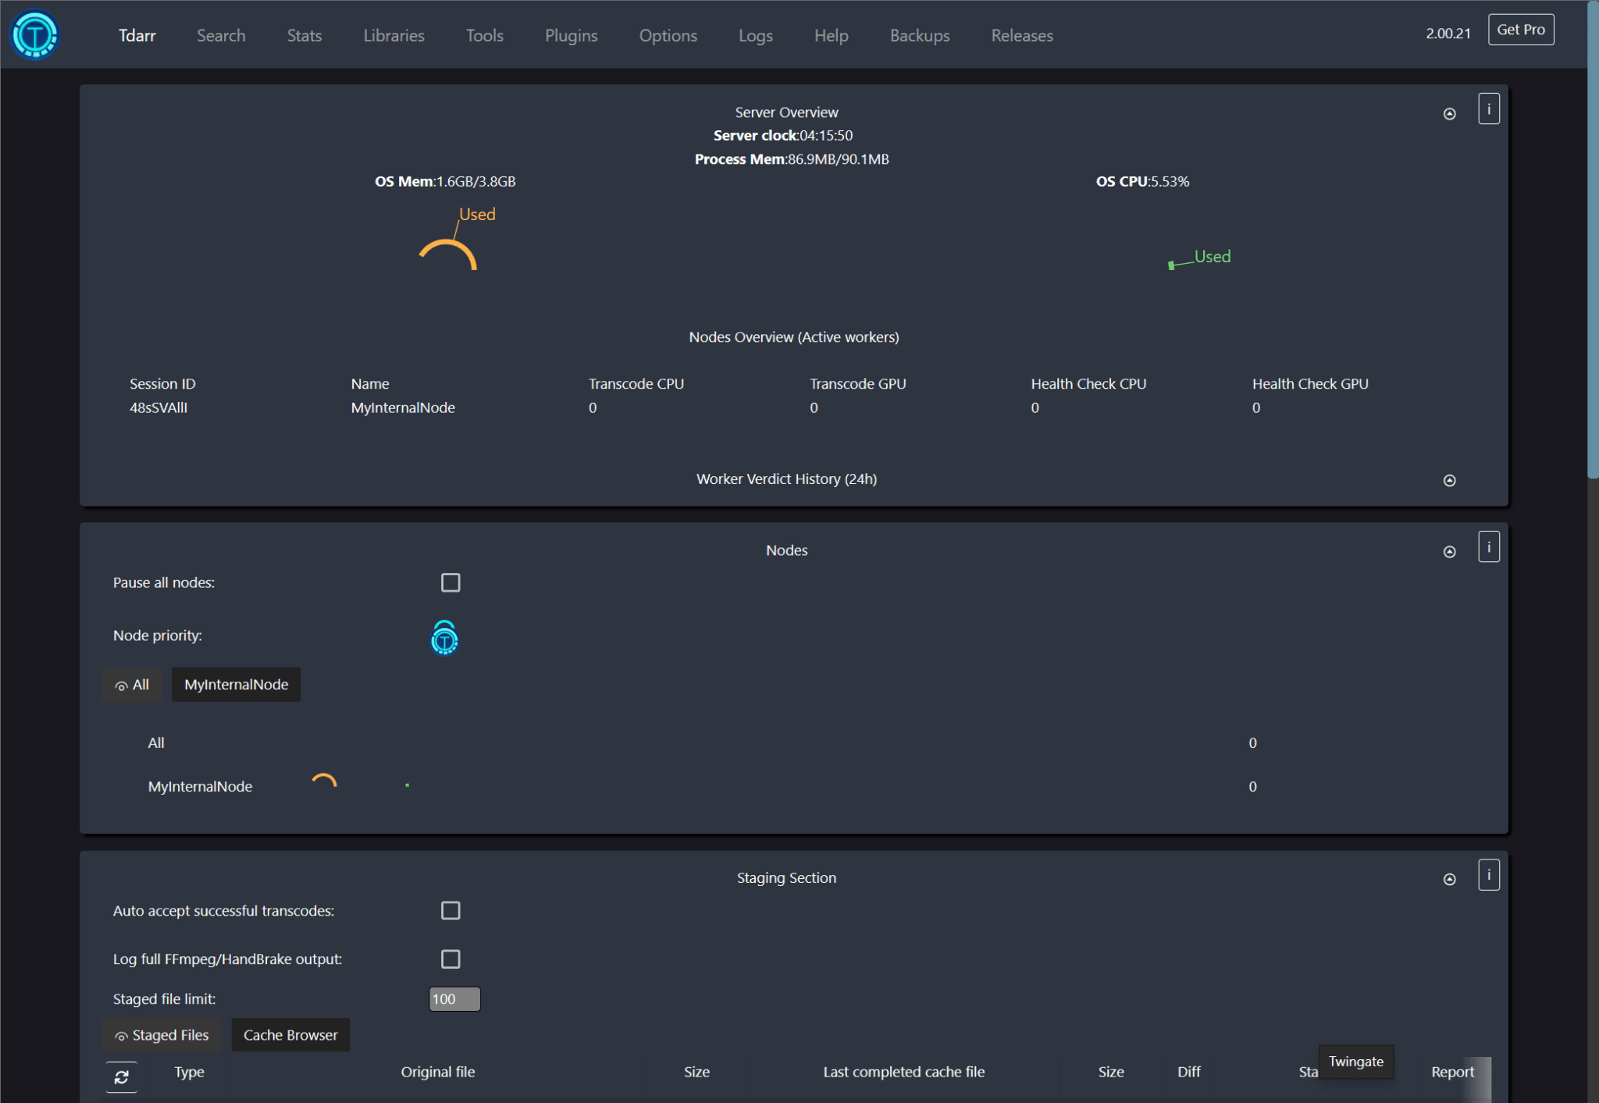Expand the Worker Verdict History section

pos(1450,480)
